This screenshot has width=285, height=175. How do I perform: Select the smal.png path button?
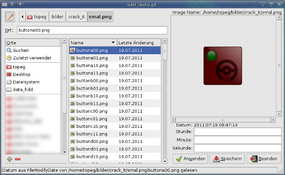click(100, 17)
